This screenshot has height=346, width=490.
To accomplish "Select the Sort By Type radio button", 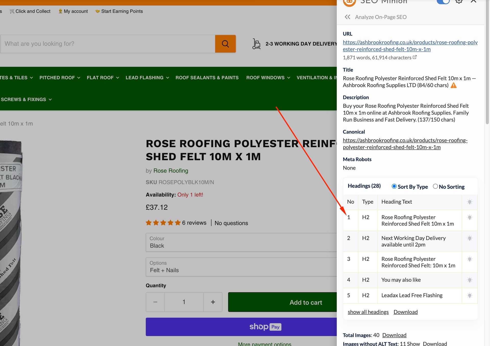I will (394, 186).
